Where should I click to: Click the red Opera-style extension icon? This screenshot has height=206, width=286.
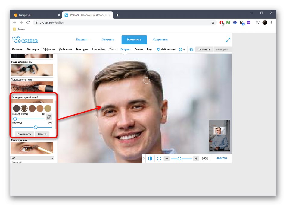click(x=222, y=23)
